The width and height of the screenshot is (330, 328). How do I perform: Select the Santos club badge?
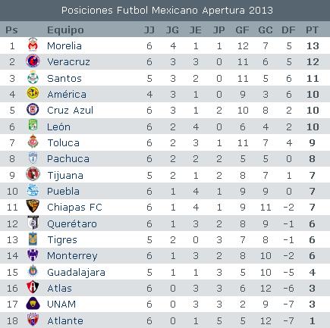(x=33, y=77)
